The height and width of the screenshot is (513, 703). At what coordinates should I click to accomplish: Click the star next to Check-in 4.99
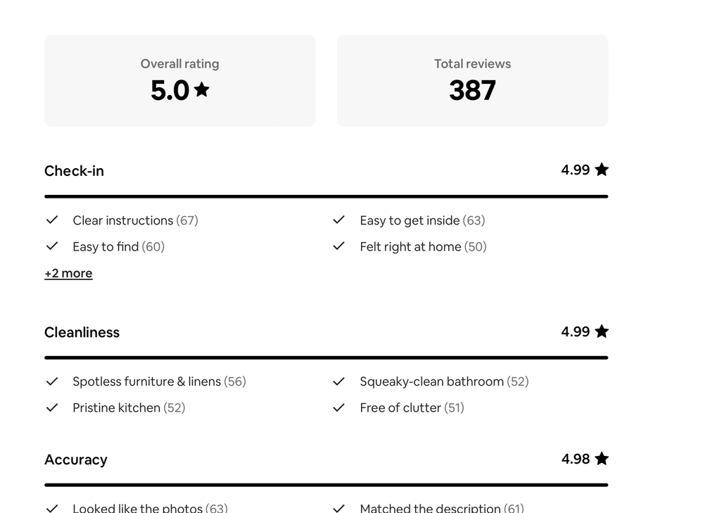pyautogui.click(x=602, y=170)
